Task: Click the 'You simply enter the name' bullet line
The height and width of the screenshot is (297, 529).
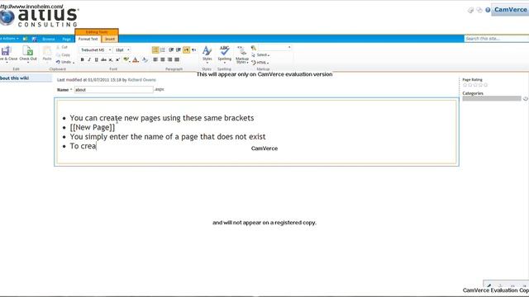Action: (x=168, y=137)
